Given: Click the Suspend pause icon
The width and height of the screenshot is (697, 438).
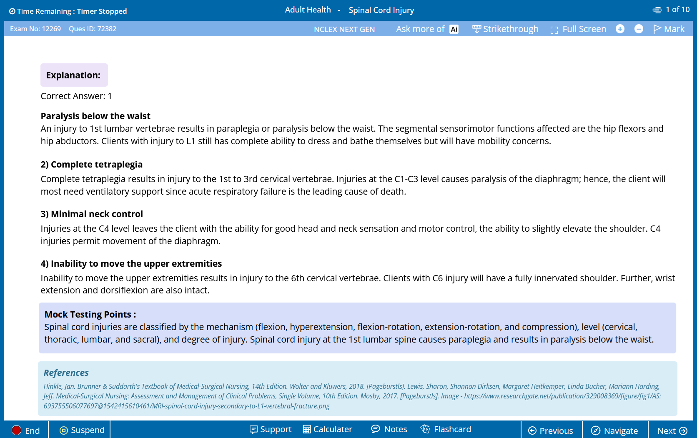Looking at the screenshot, I should (x=64, y=430).
